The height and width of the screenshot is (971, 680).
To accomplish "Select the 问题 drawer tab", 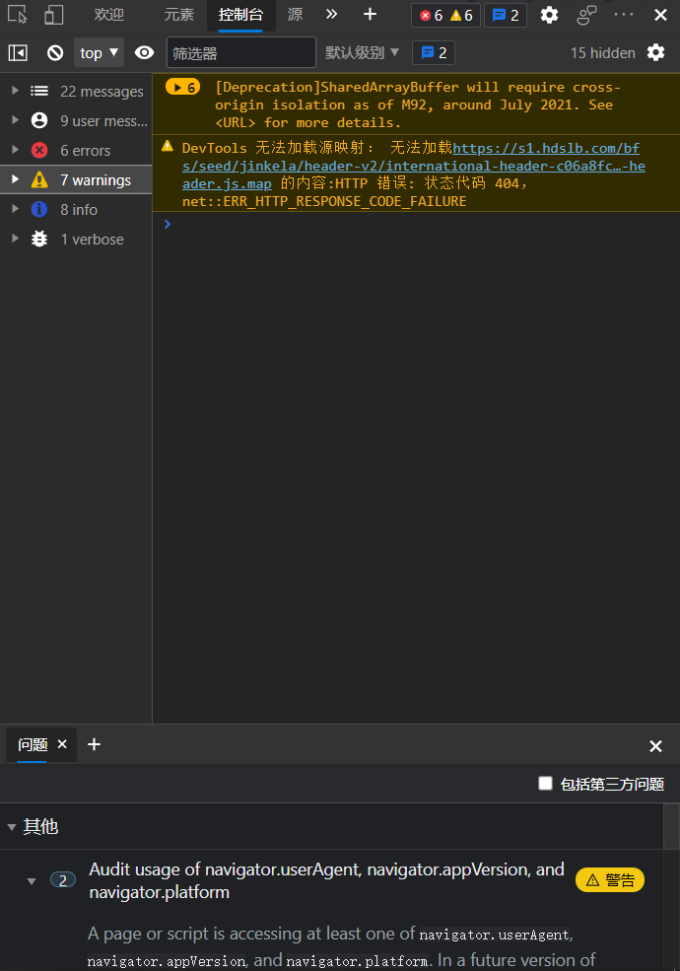I will [x=33, y=744].
